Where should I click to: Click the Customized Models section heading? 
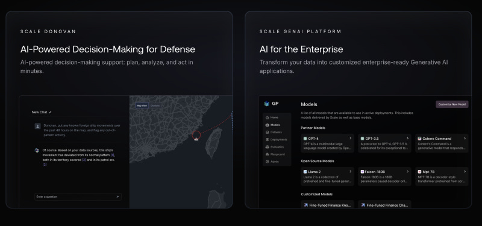317,194
